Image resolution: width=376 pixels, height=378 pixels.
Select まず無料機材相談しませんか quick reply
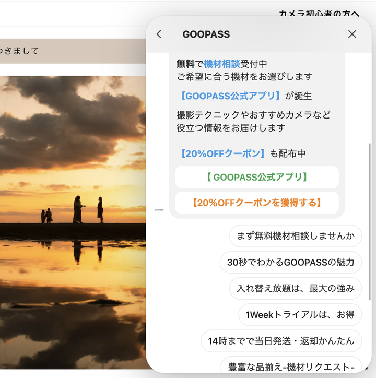coord(296,236)
